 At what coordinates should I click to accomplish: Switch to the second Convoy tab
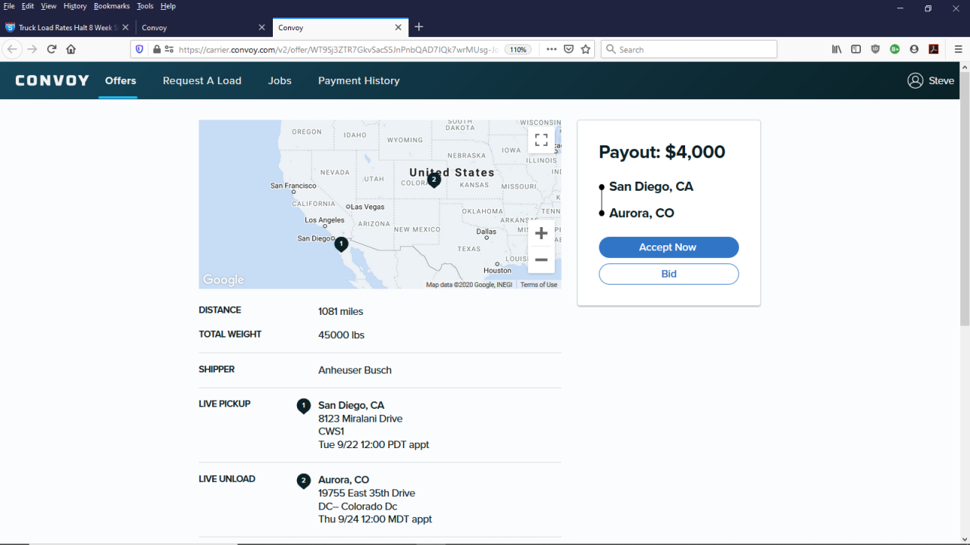[203, 27]
